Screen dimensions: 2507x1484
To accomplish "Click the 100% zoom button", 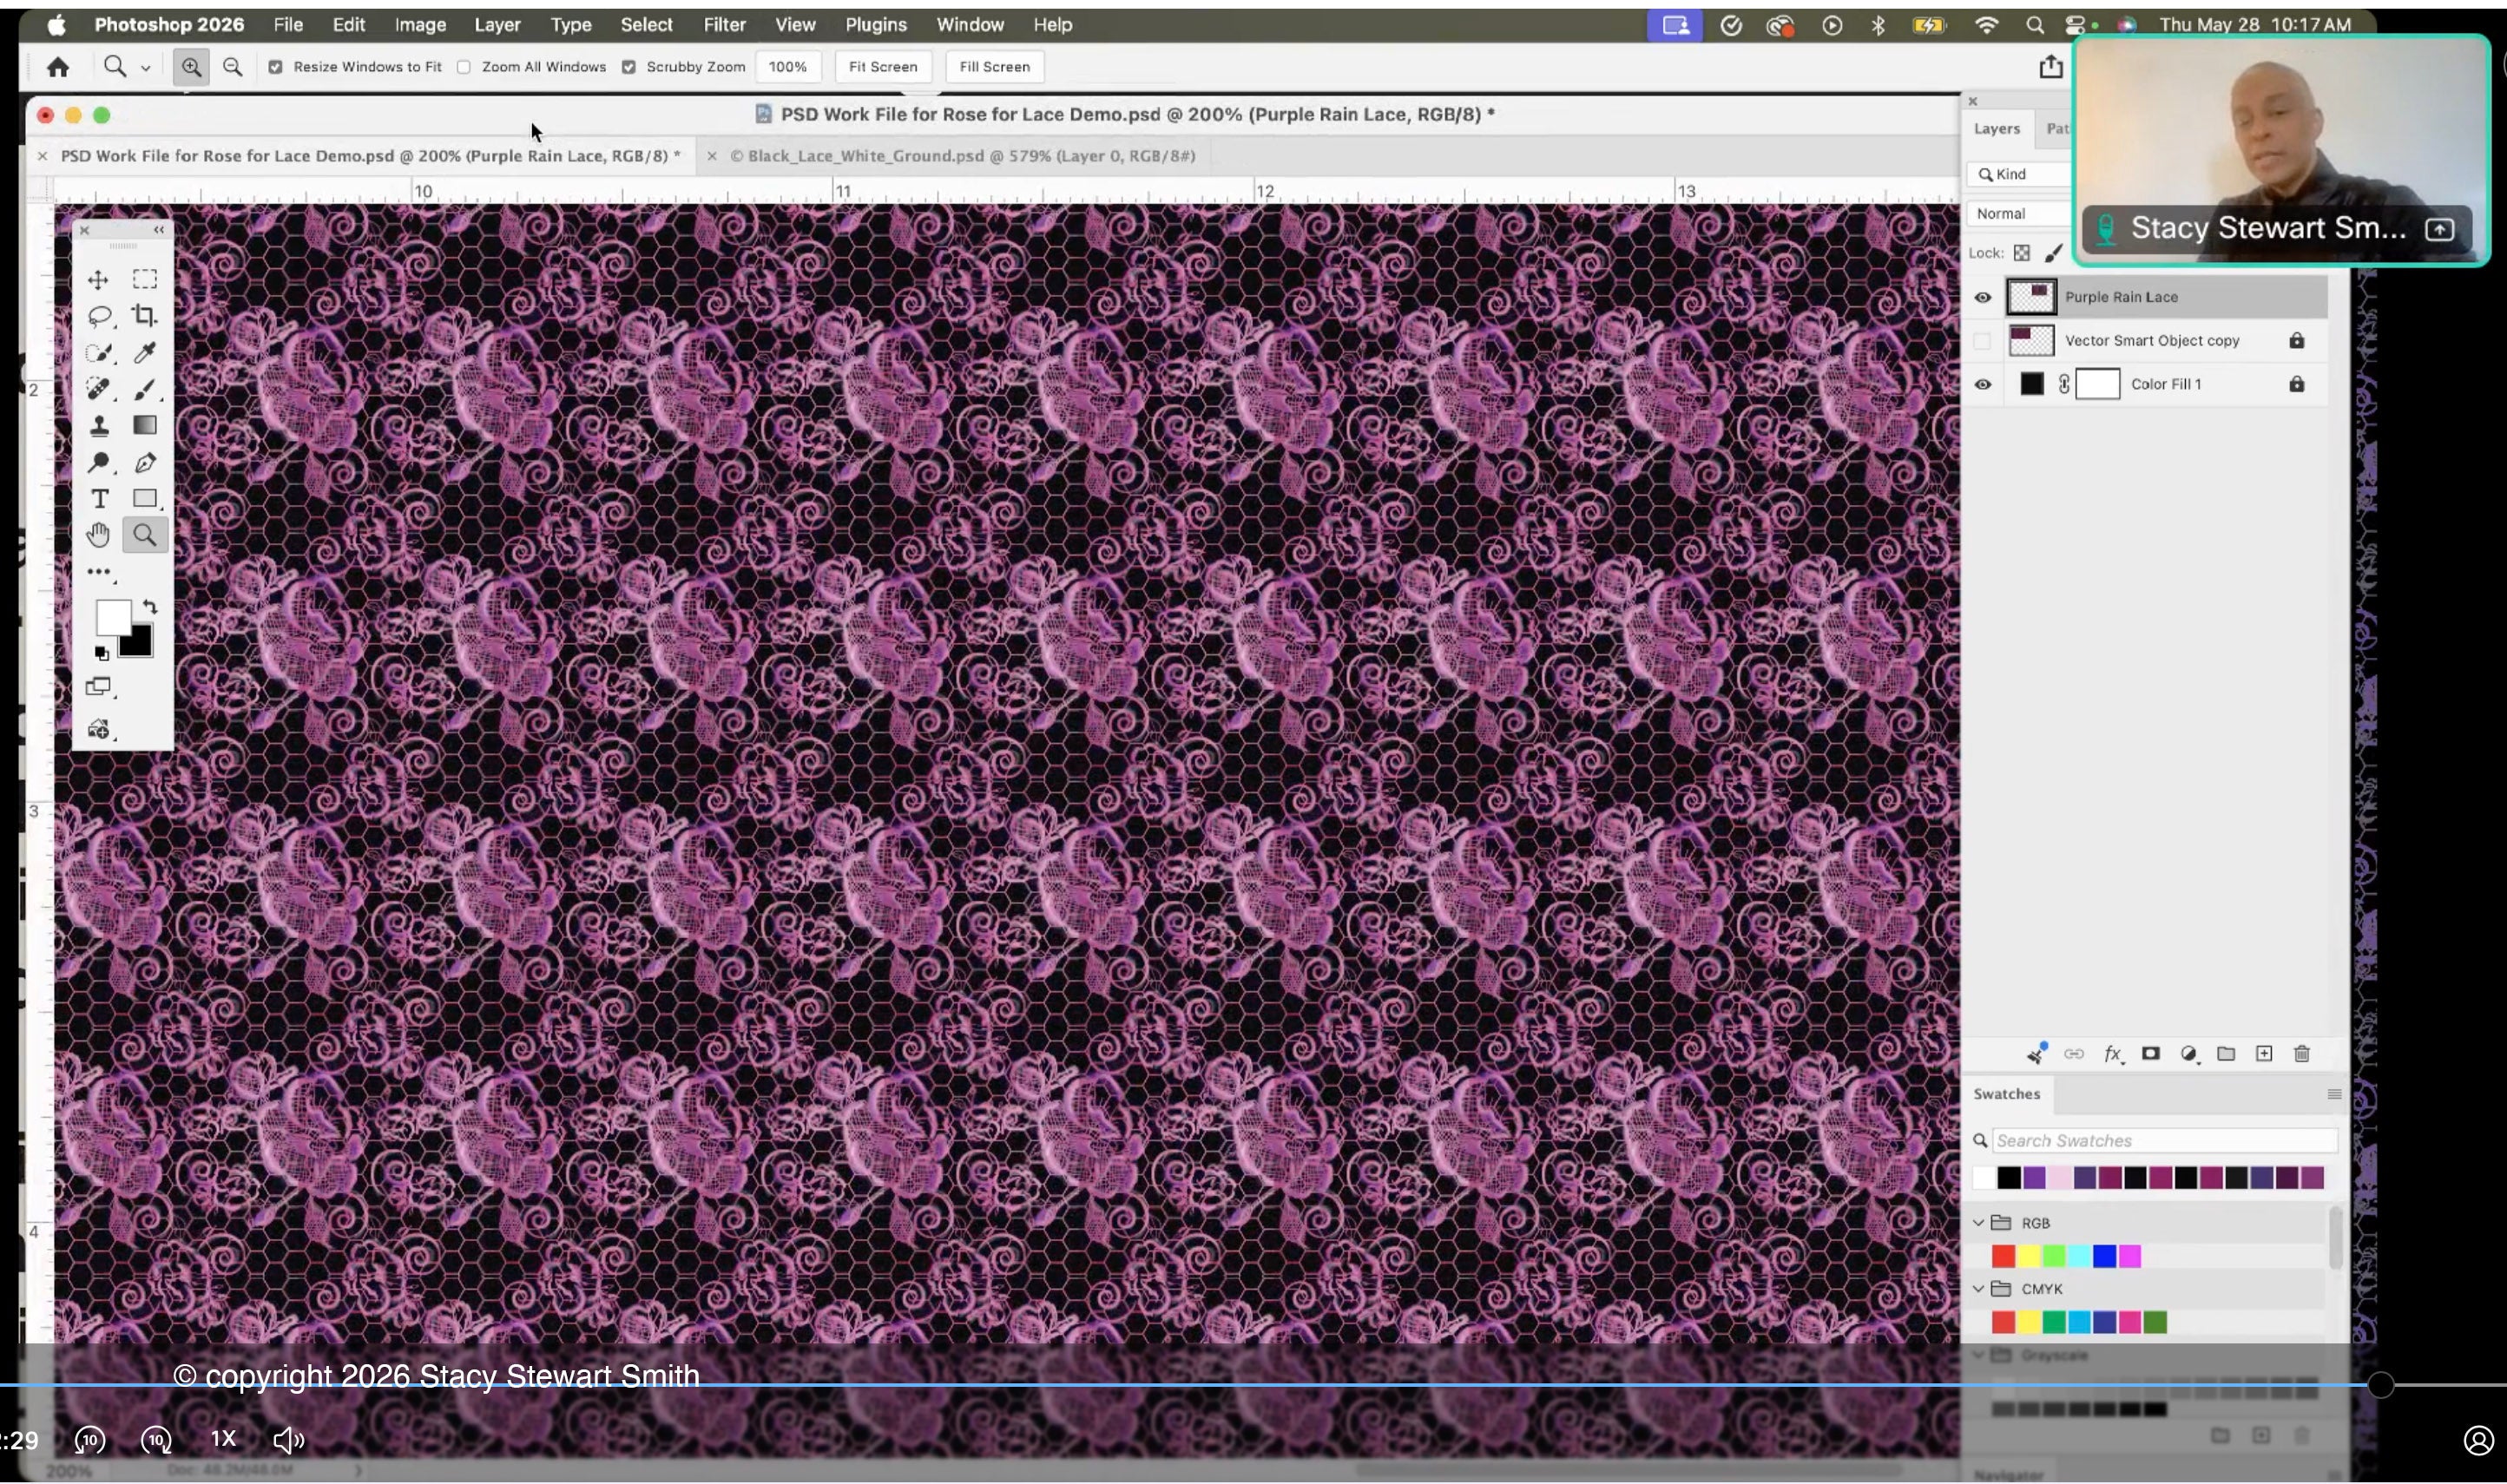I will [787, 67].
